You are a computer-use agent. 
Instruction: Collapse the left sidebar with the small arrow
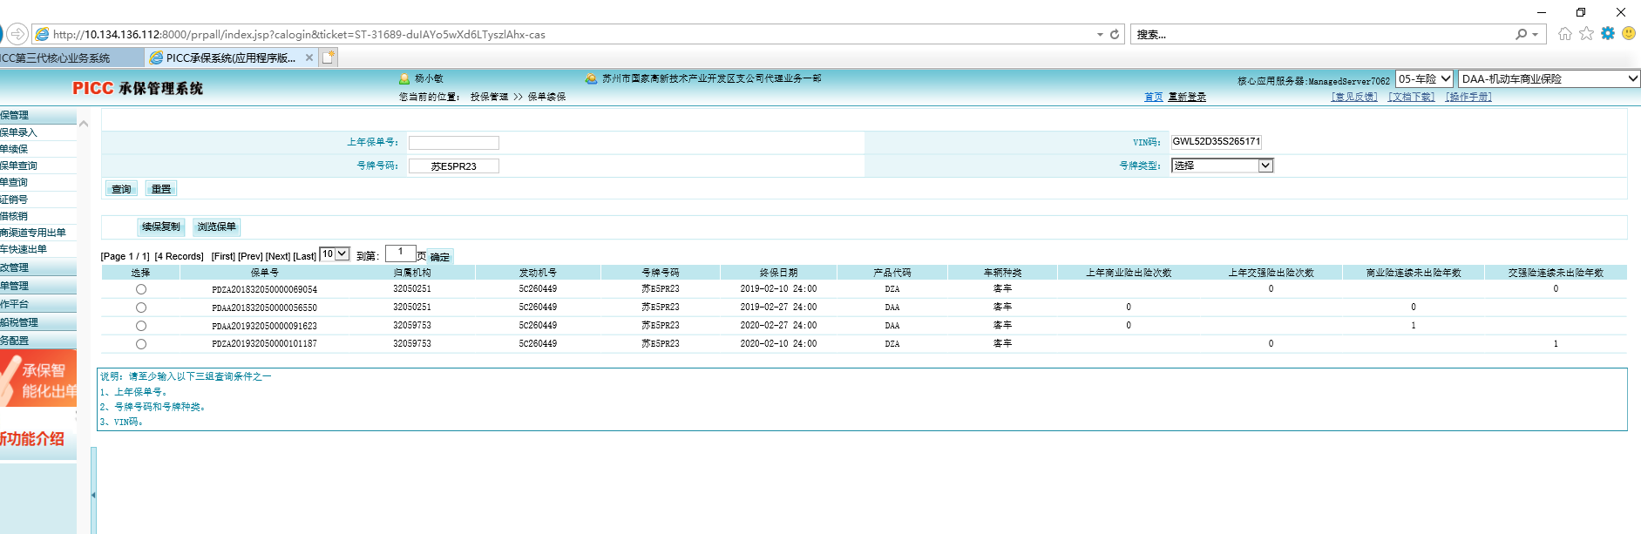93,495
